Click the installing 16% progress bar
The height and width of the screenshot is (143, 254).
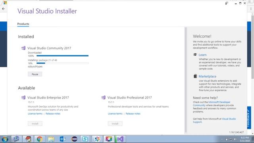coord(63,63)
